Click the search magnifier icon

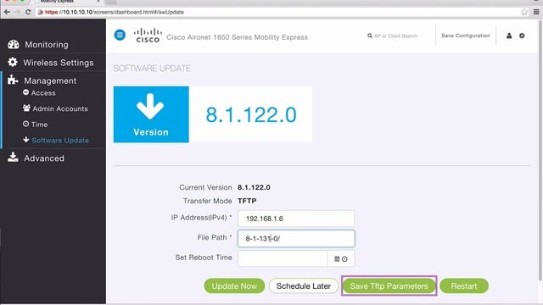coord(370,36)
